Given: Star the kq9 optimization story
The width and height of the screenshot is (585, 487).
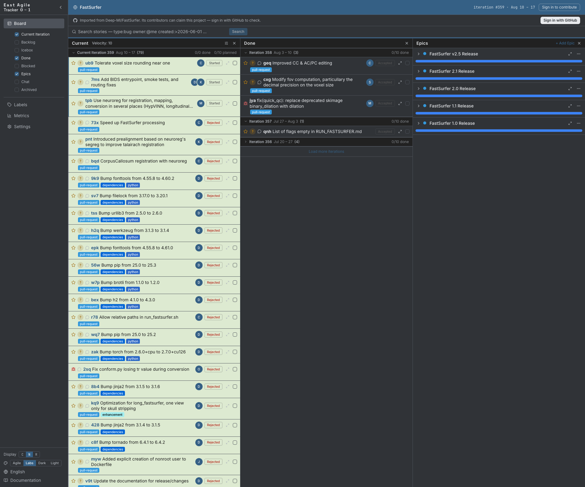Looking at the screenshot, I should pyautogui.click(x=73, y=406).
